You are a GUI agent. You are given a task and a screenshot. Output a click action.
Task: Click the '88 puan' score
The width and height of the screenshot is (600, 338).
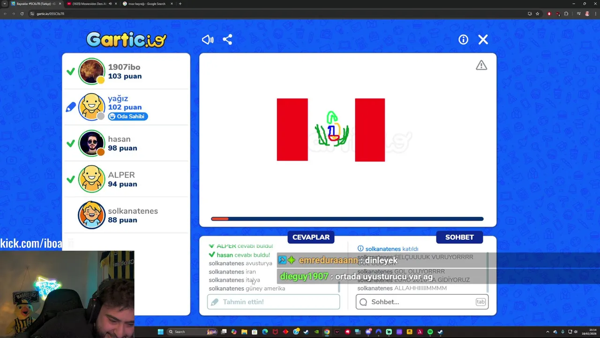coord(122,220)
